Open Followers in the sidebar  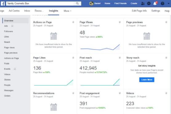click(x=9, y=31)
